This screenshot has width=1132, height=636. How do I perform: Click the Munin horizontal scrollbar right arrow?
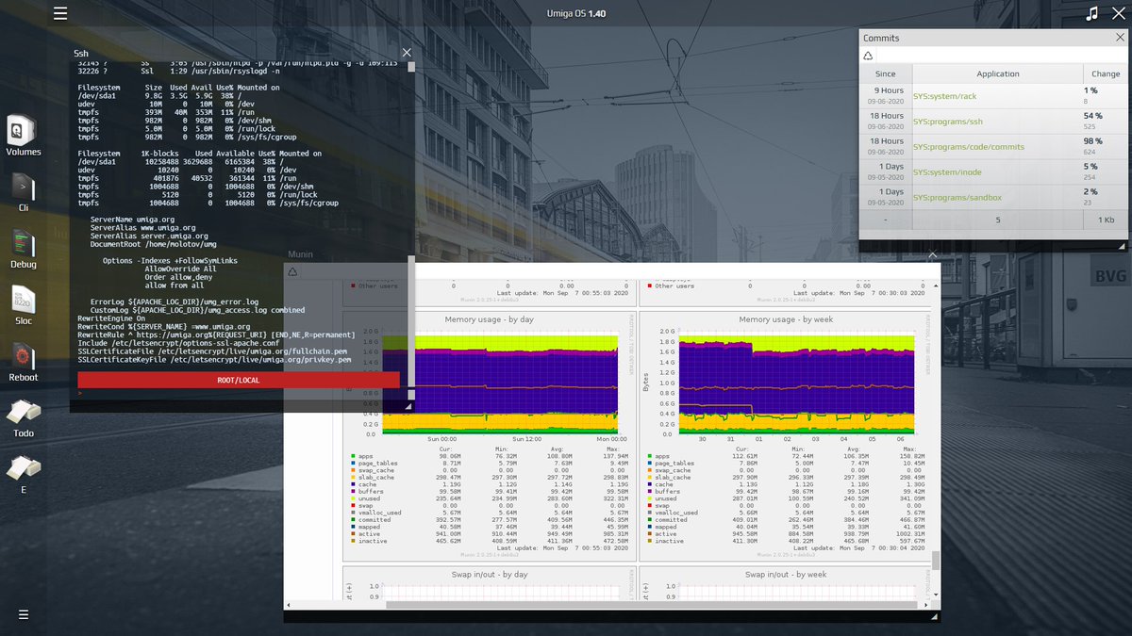[925, 604]
